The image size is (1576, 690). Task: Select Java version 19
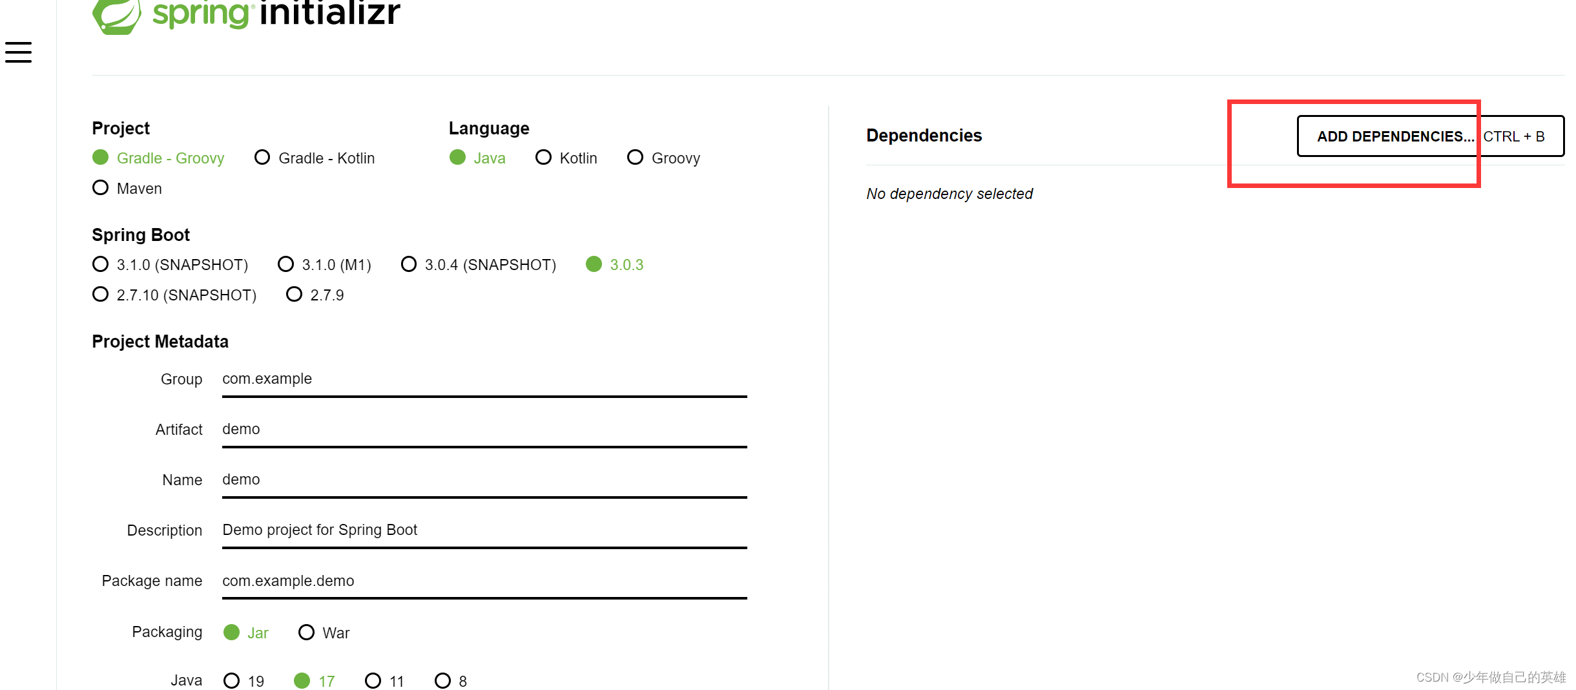[x=244, y=681]
